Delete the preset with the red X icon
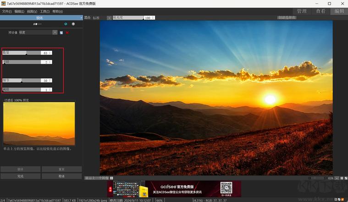Screen dimensions: 348x202 (x=67, y=33)
